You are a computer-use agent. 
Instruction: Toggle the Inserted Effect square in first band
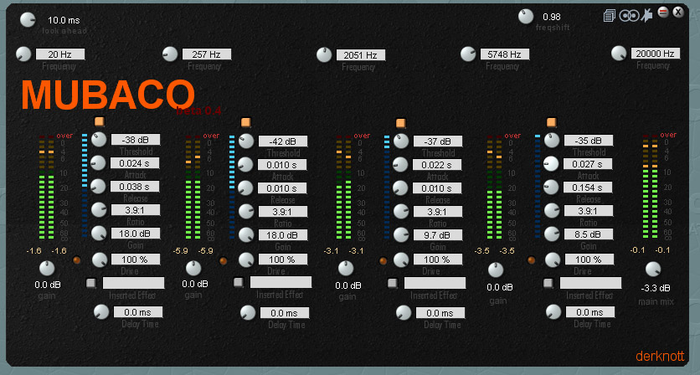tap(90, 282)
